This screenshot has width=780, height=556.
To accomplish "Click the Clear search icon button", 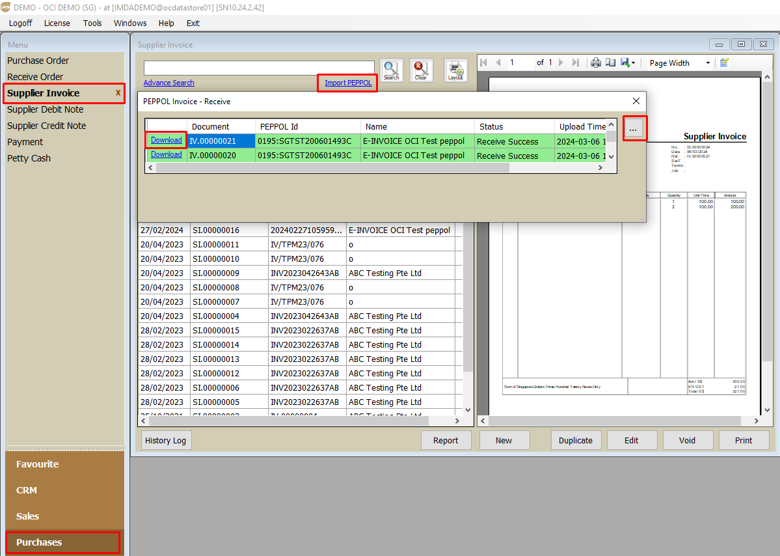I will (421, 70).
